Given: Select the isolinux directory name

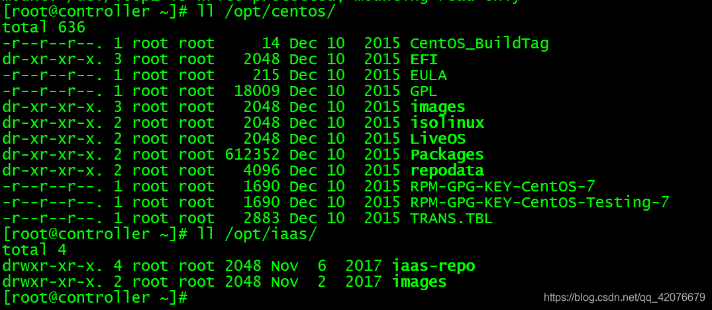Looking at the screenshot, I should point(447,123).
